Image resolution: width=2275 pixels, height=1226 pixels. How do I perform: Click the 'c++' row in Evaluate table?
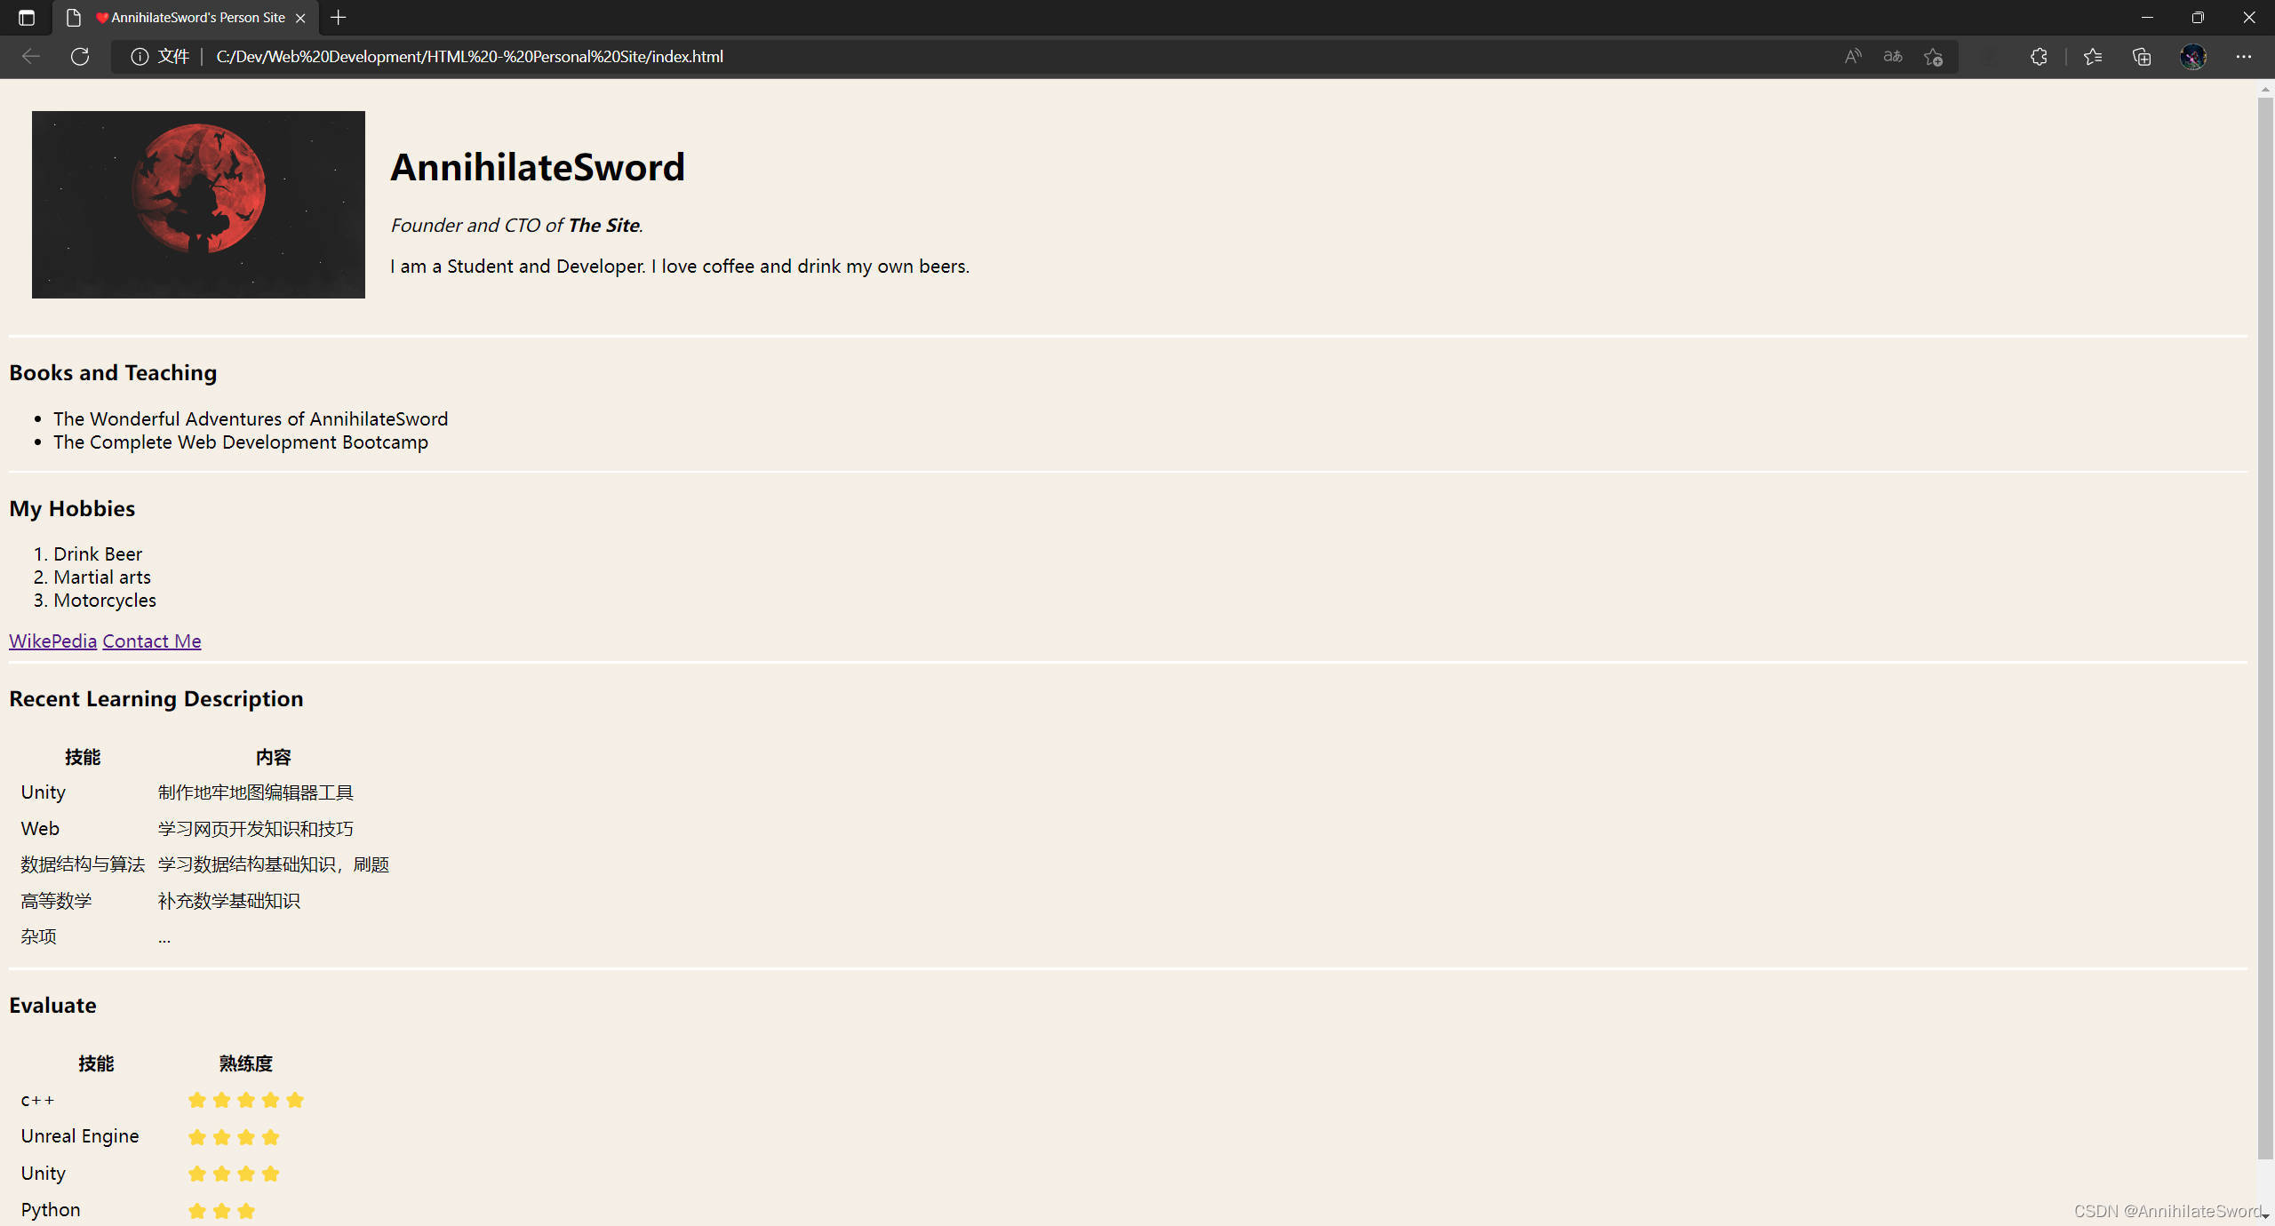tap(164, 1100)
